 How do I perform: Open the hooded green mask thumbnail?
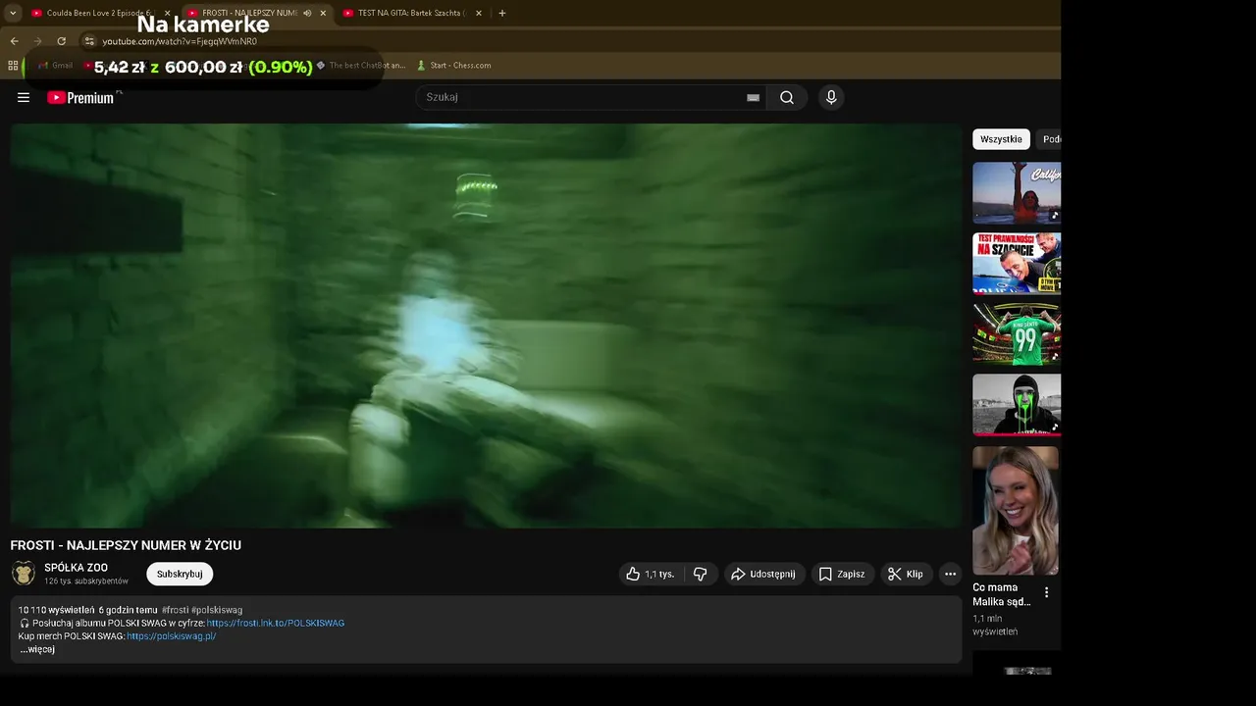(x=1017, y=404)
